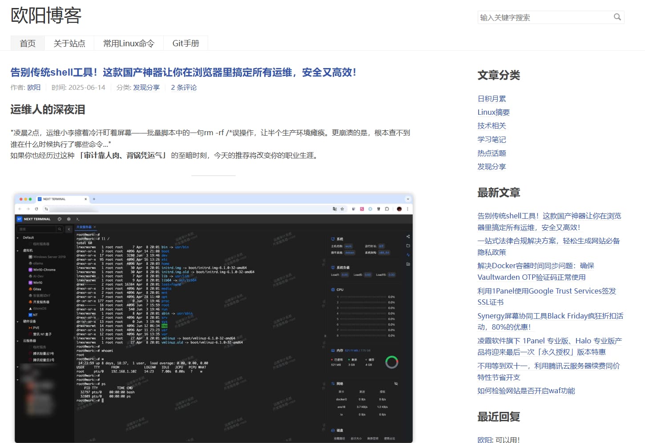Open the article about 告别传统shell工具
The width and height of the screenshot is (645, 443).
click(x=185, y=72)
